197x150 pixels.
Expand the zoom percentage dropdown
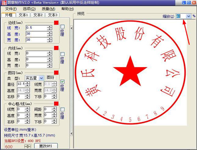[188, 16]
